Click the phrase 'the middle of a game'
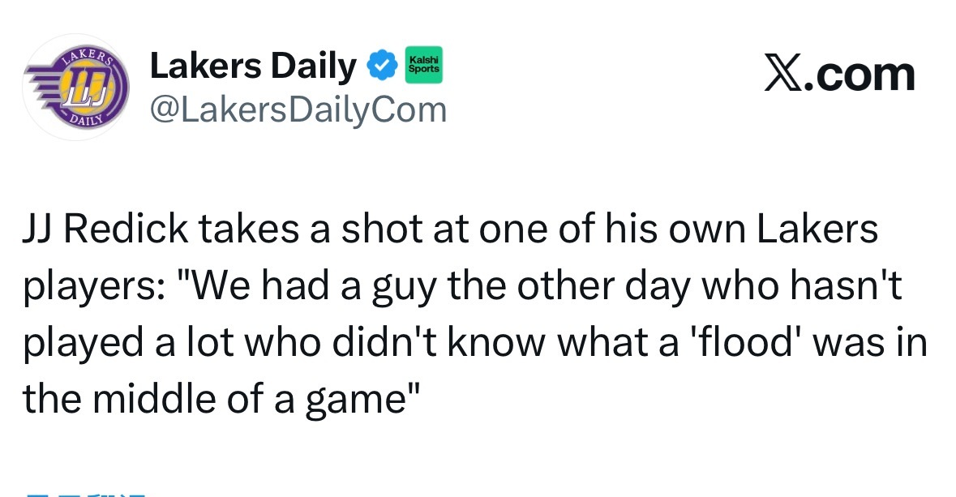Viewport: 956px width, 497px height. pyautogui.click(x=216, y=399)
